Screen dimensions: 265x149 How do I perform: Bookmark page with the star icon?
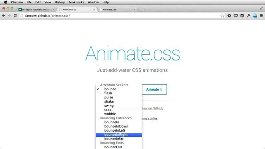[x=222, y=16]
